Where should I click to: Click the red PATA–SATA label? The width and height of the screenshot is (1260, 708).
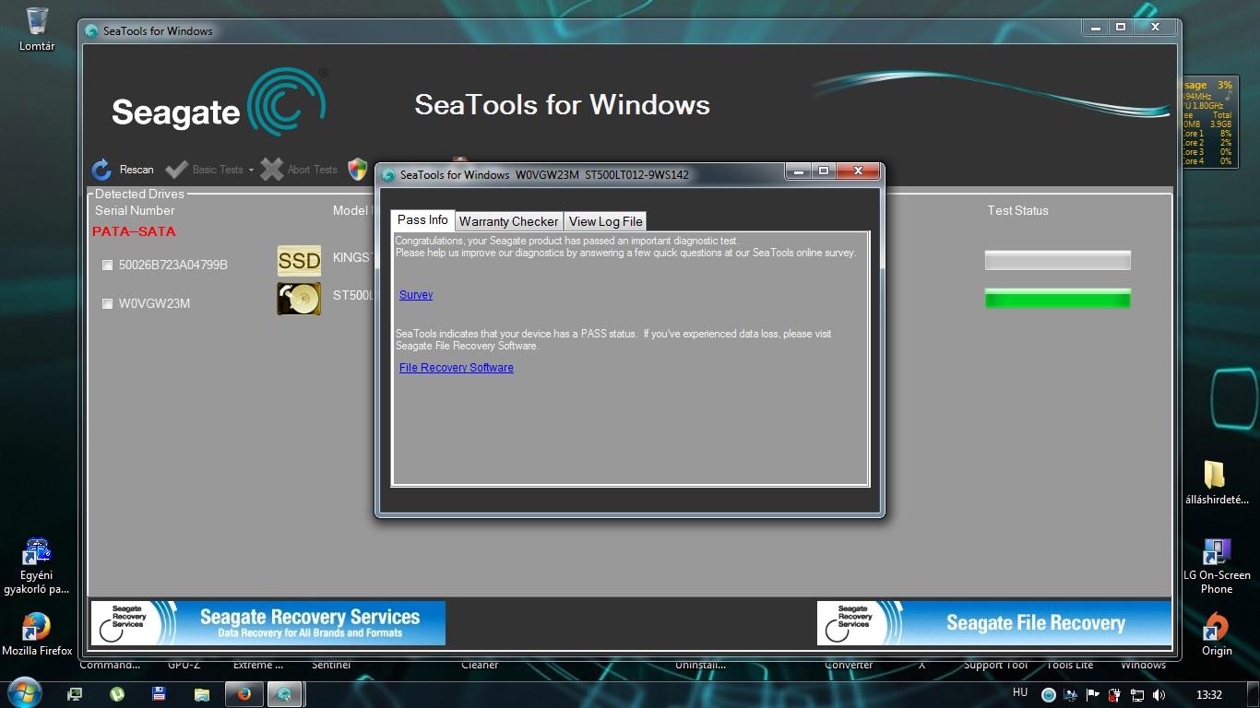[134, 231]
